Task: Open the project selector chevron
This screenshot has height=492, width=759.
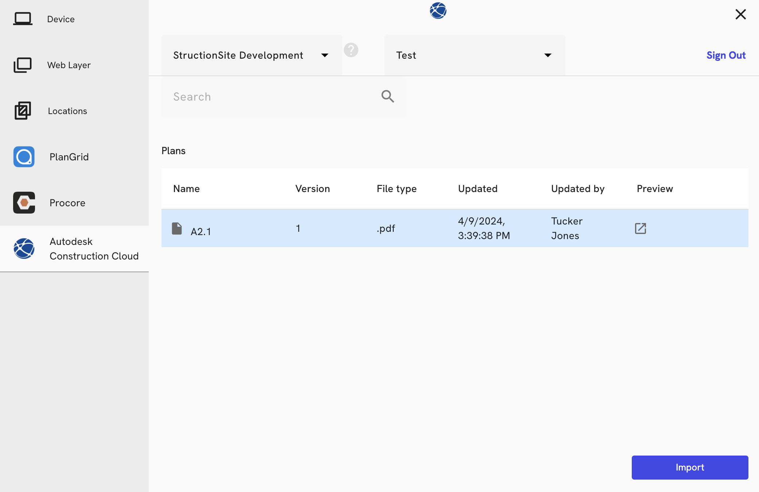Action: (324, 55)
